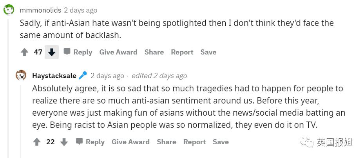Give Award to mmmonolids comment
The height and width of the screenshot is (158, 364).
pos(118,52)
